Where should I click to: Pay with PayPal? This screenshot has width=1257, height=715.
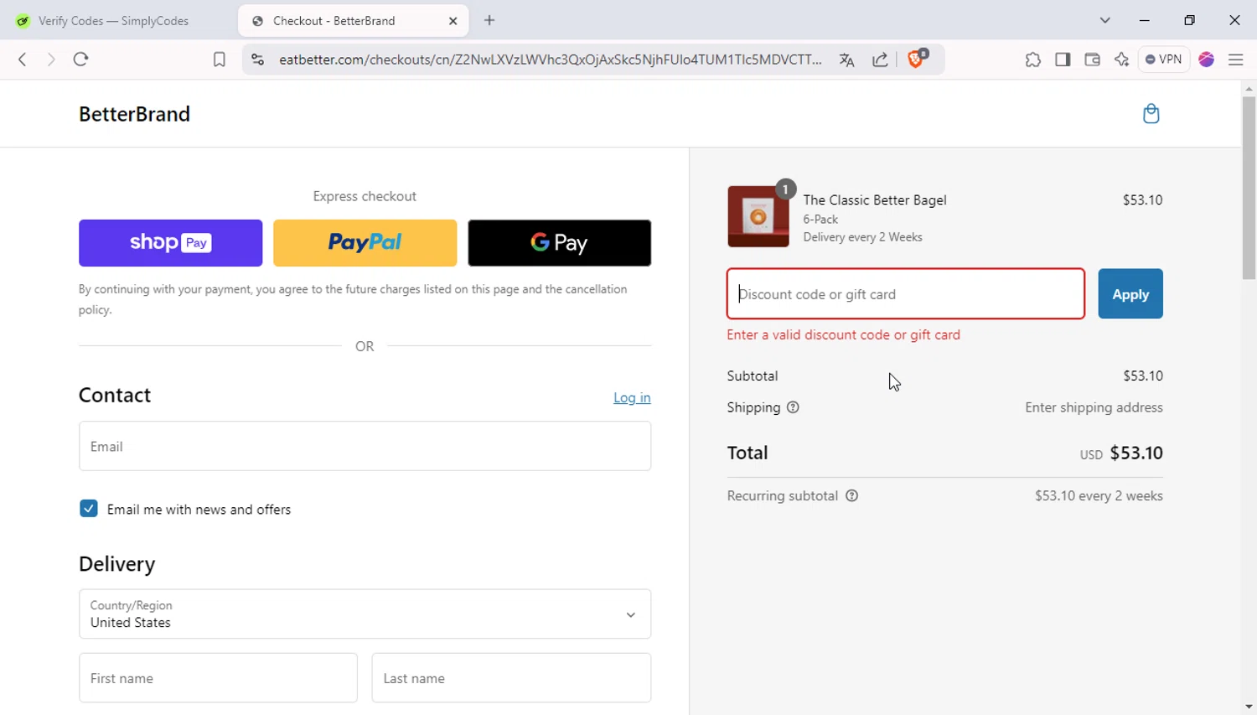coord(365,243)
